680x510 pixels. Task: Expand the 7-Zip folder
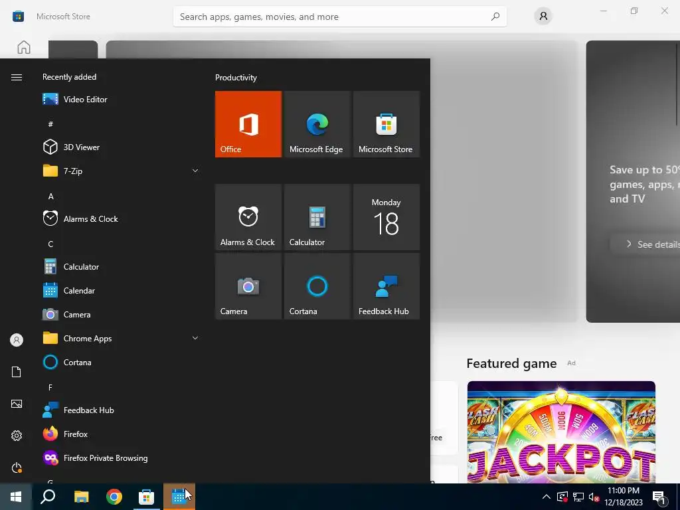pyautogui.click(x=121, y=171)
